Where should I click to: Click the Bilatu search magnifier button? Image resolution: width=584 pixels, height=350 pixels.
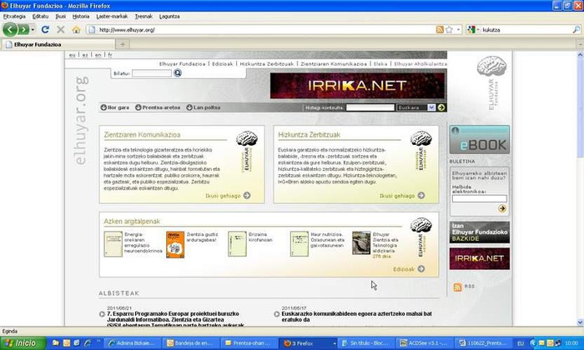pyautogui.click(x=178, y=72)
